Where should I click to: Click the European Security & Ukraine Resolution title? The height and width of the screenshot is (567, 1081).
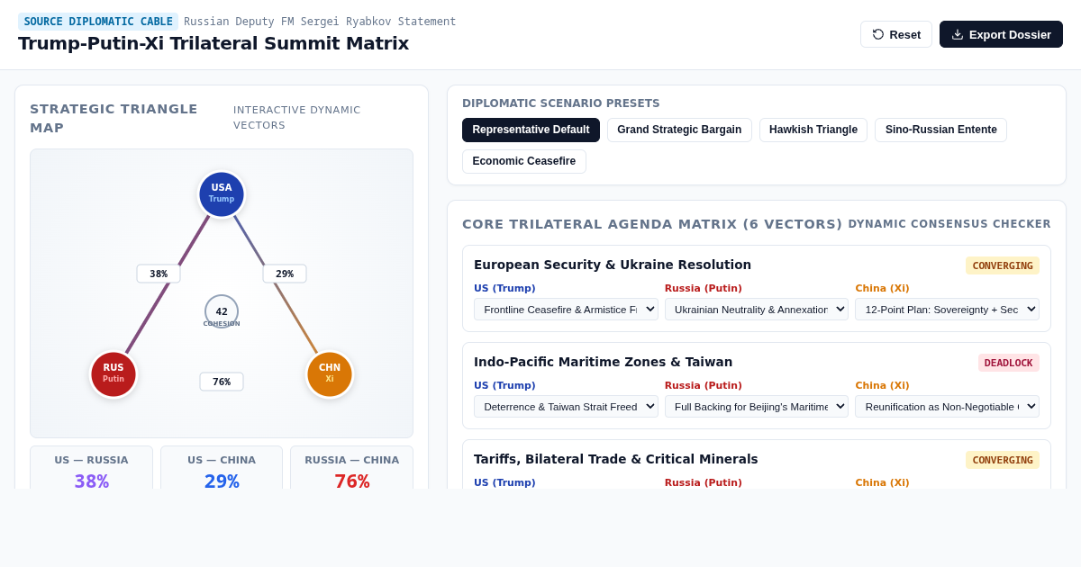(x=613, y=265)
